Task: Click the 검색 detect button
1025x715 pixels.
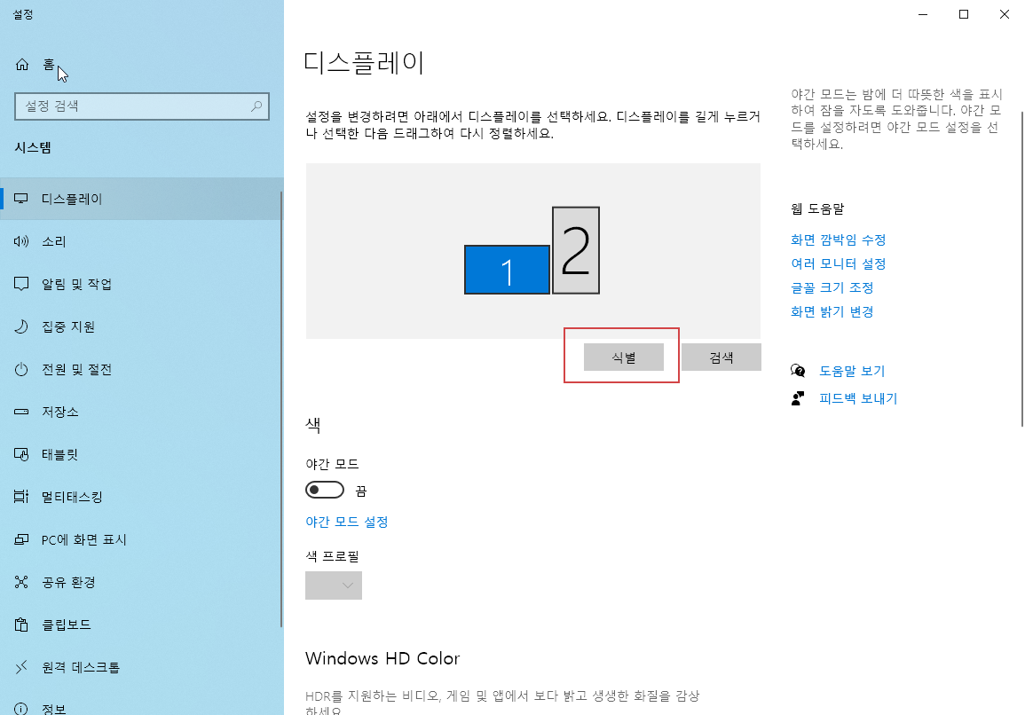Action: pos(721,357)
